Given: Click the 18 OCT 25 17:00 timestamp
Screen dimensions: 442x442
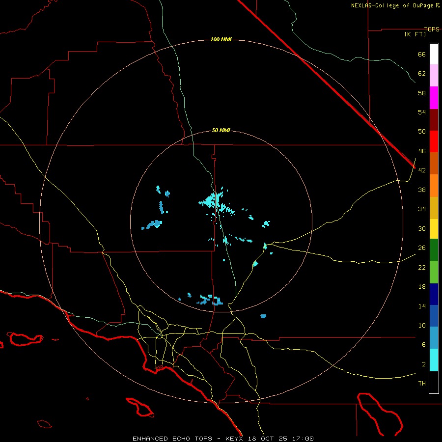Looking at the screenshot, I should [x=280, y=439].
